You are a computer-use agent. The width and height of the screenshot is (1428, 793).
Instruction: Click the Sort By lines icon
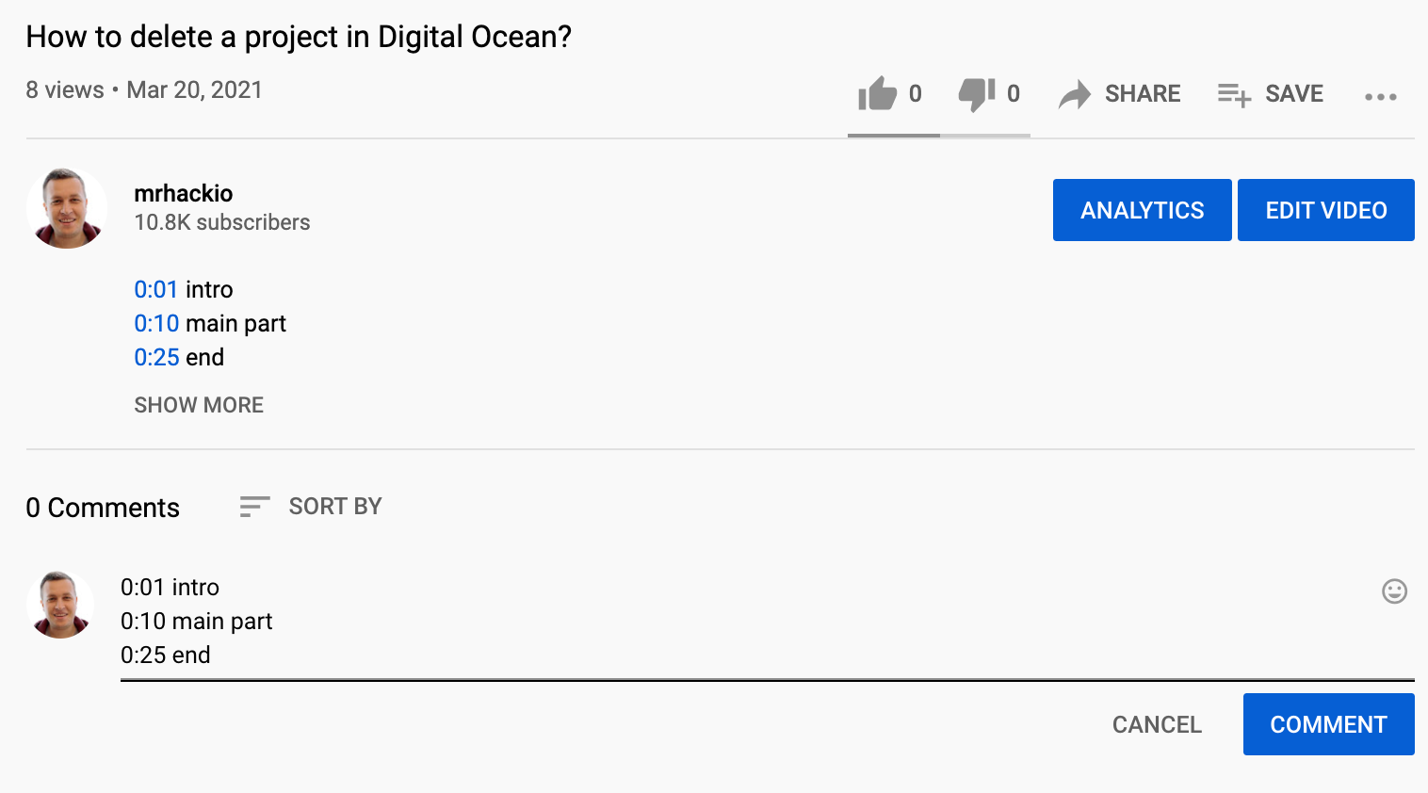click(254, 507)
